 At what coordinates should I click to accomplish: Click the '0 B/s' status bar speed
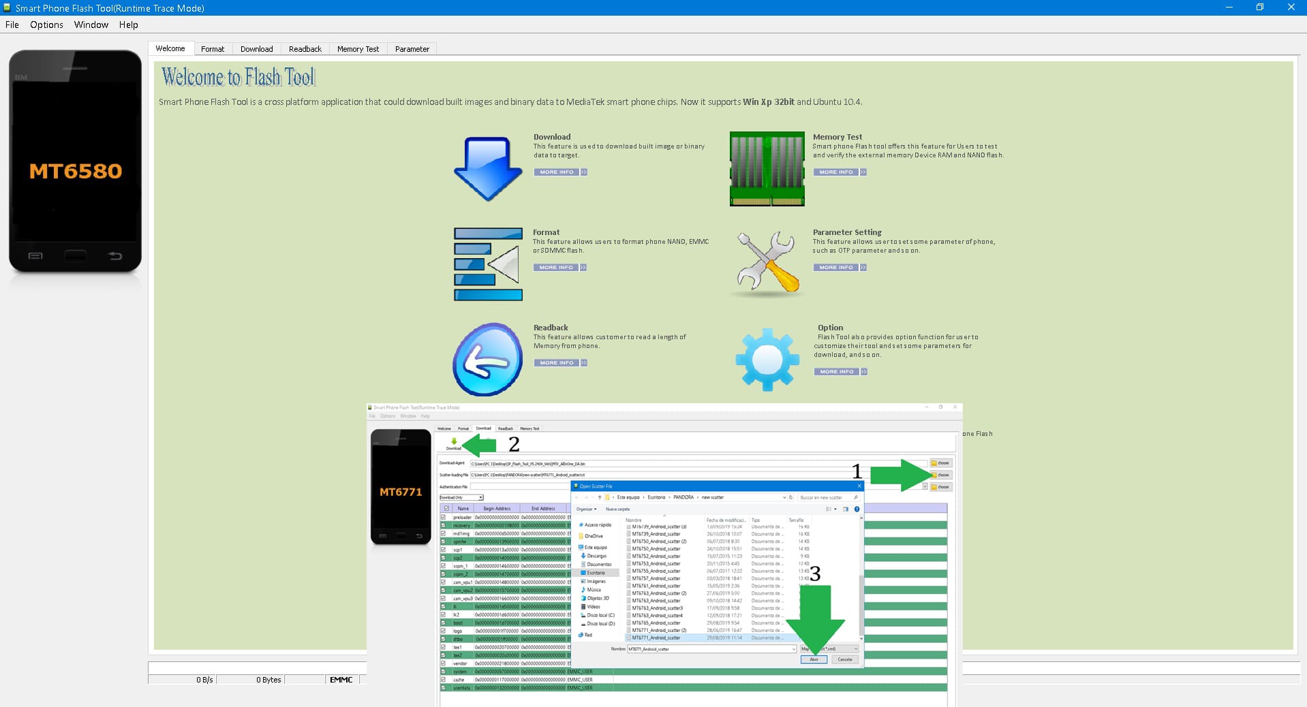pyautogui.click(x=204, y=680)
